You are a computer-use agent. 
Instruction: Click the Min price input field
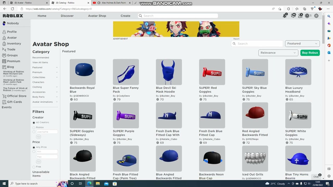tap(47, 152)
